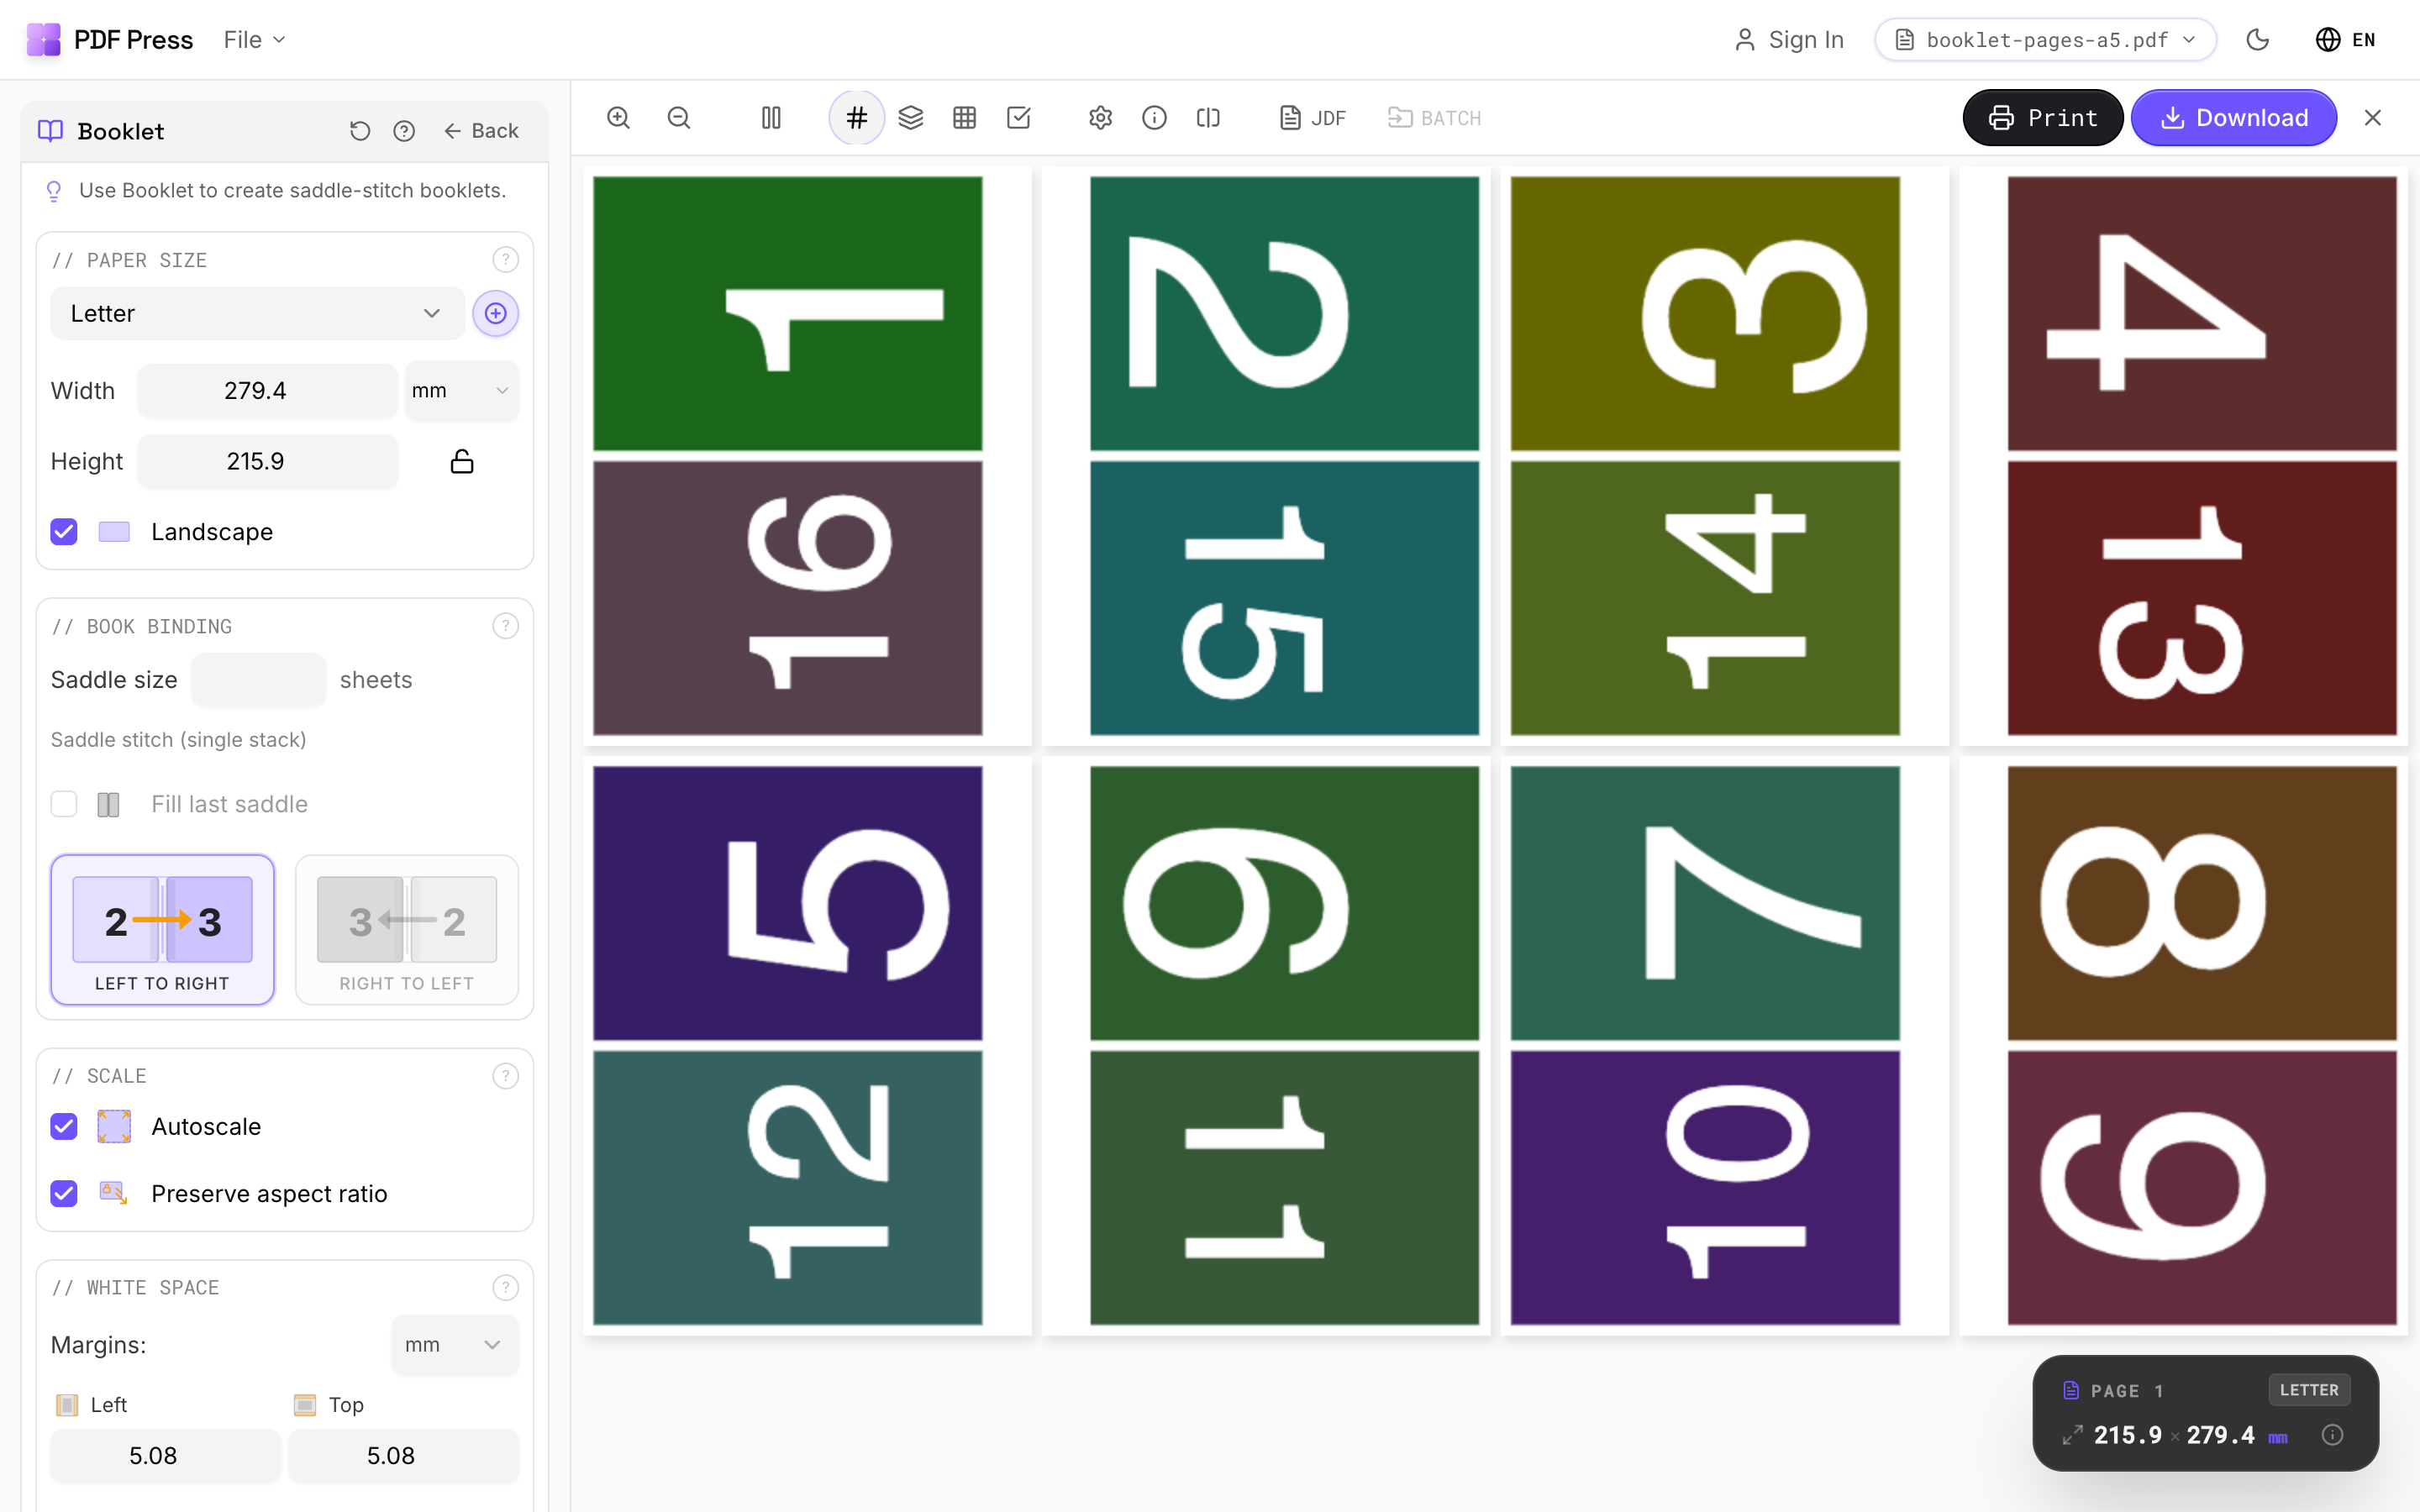Toggle Preserve aspect ratio checkbox

click(64, 1194)
